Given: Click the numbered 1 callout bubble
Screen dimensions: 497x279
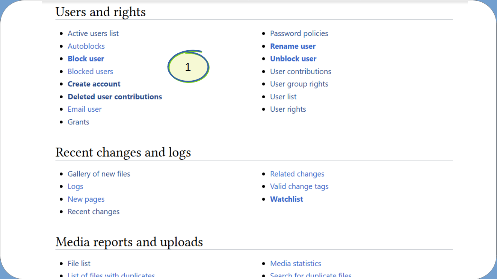Looking at the screenshot, I should (188, 67).
